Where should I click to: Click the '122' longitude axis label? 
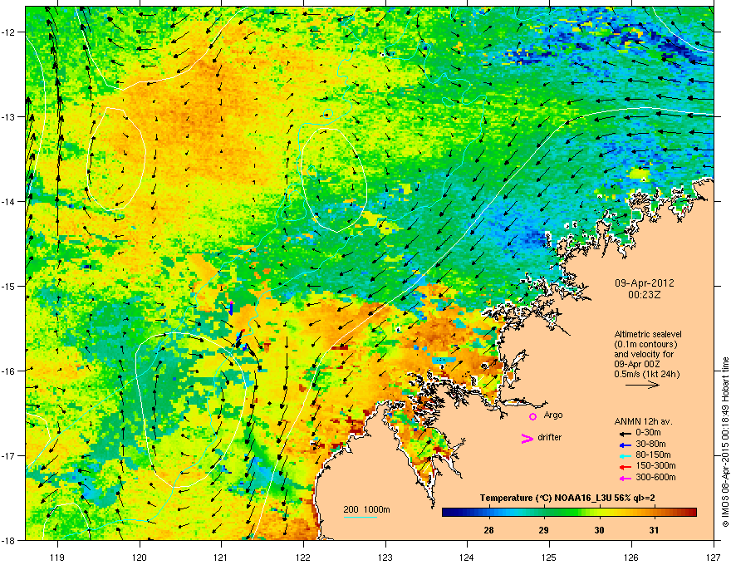point(303,557)
